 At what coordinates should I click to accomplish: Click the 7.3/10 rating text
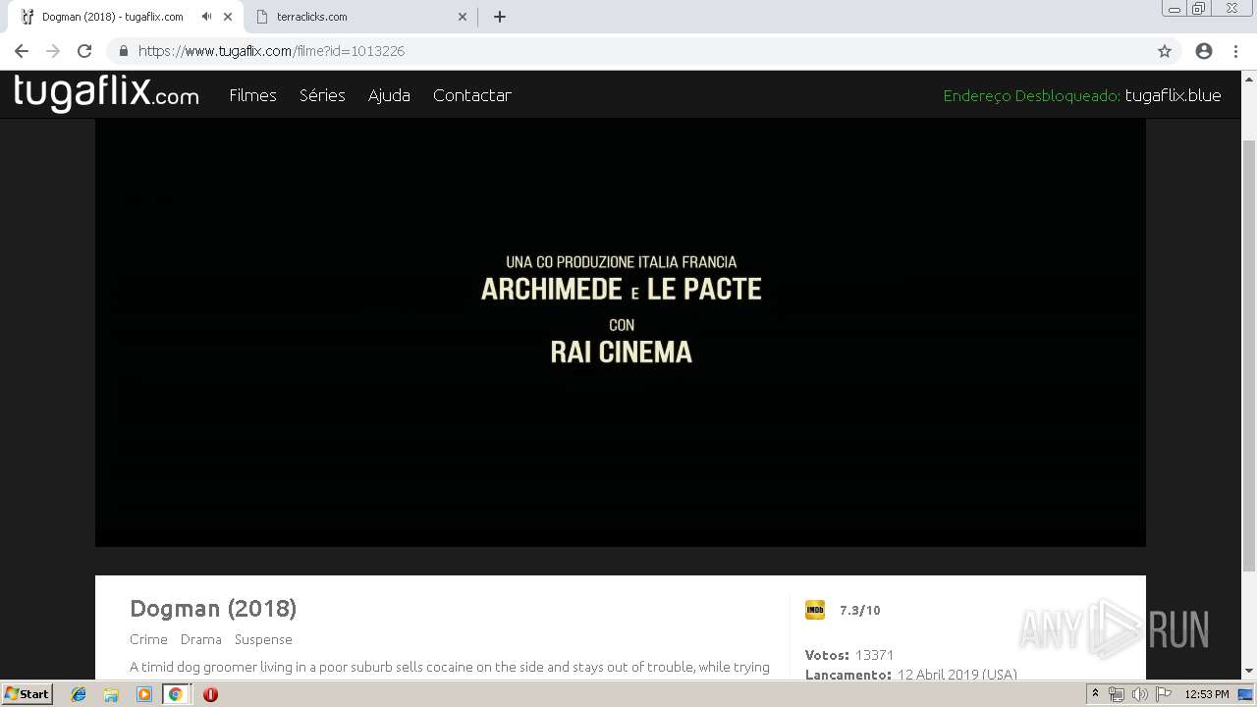860,611
